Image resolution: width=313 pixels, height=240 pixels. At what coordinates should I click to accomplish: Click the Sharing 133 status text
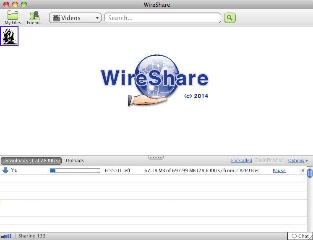pyautogui.click(x=32, y=236)
